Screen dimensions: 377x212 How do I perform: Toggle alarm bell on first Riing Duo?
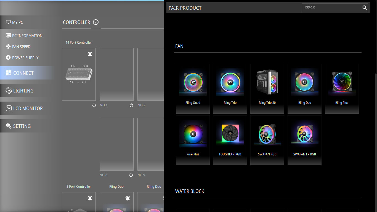tap(128, 198)
